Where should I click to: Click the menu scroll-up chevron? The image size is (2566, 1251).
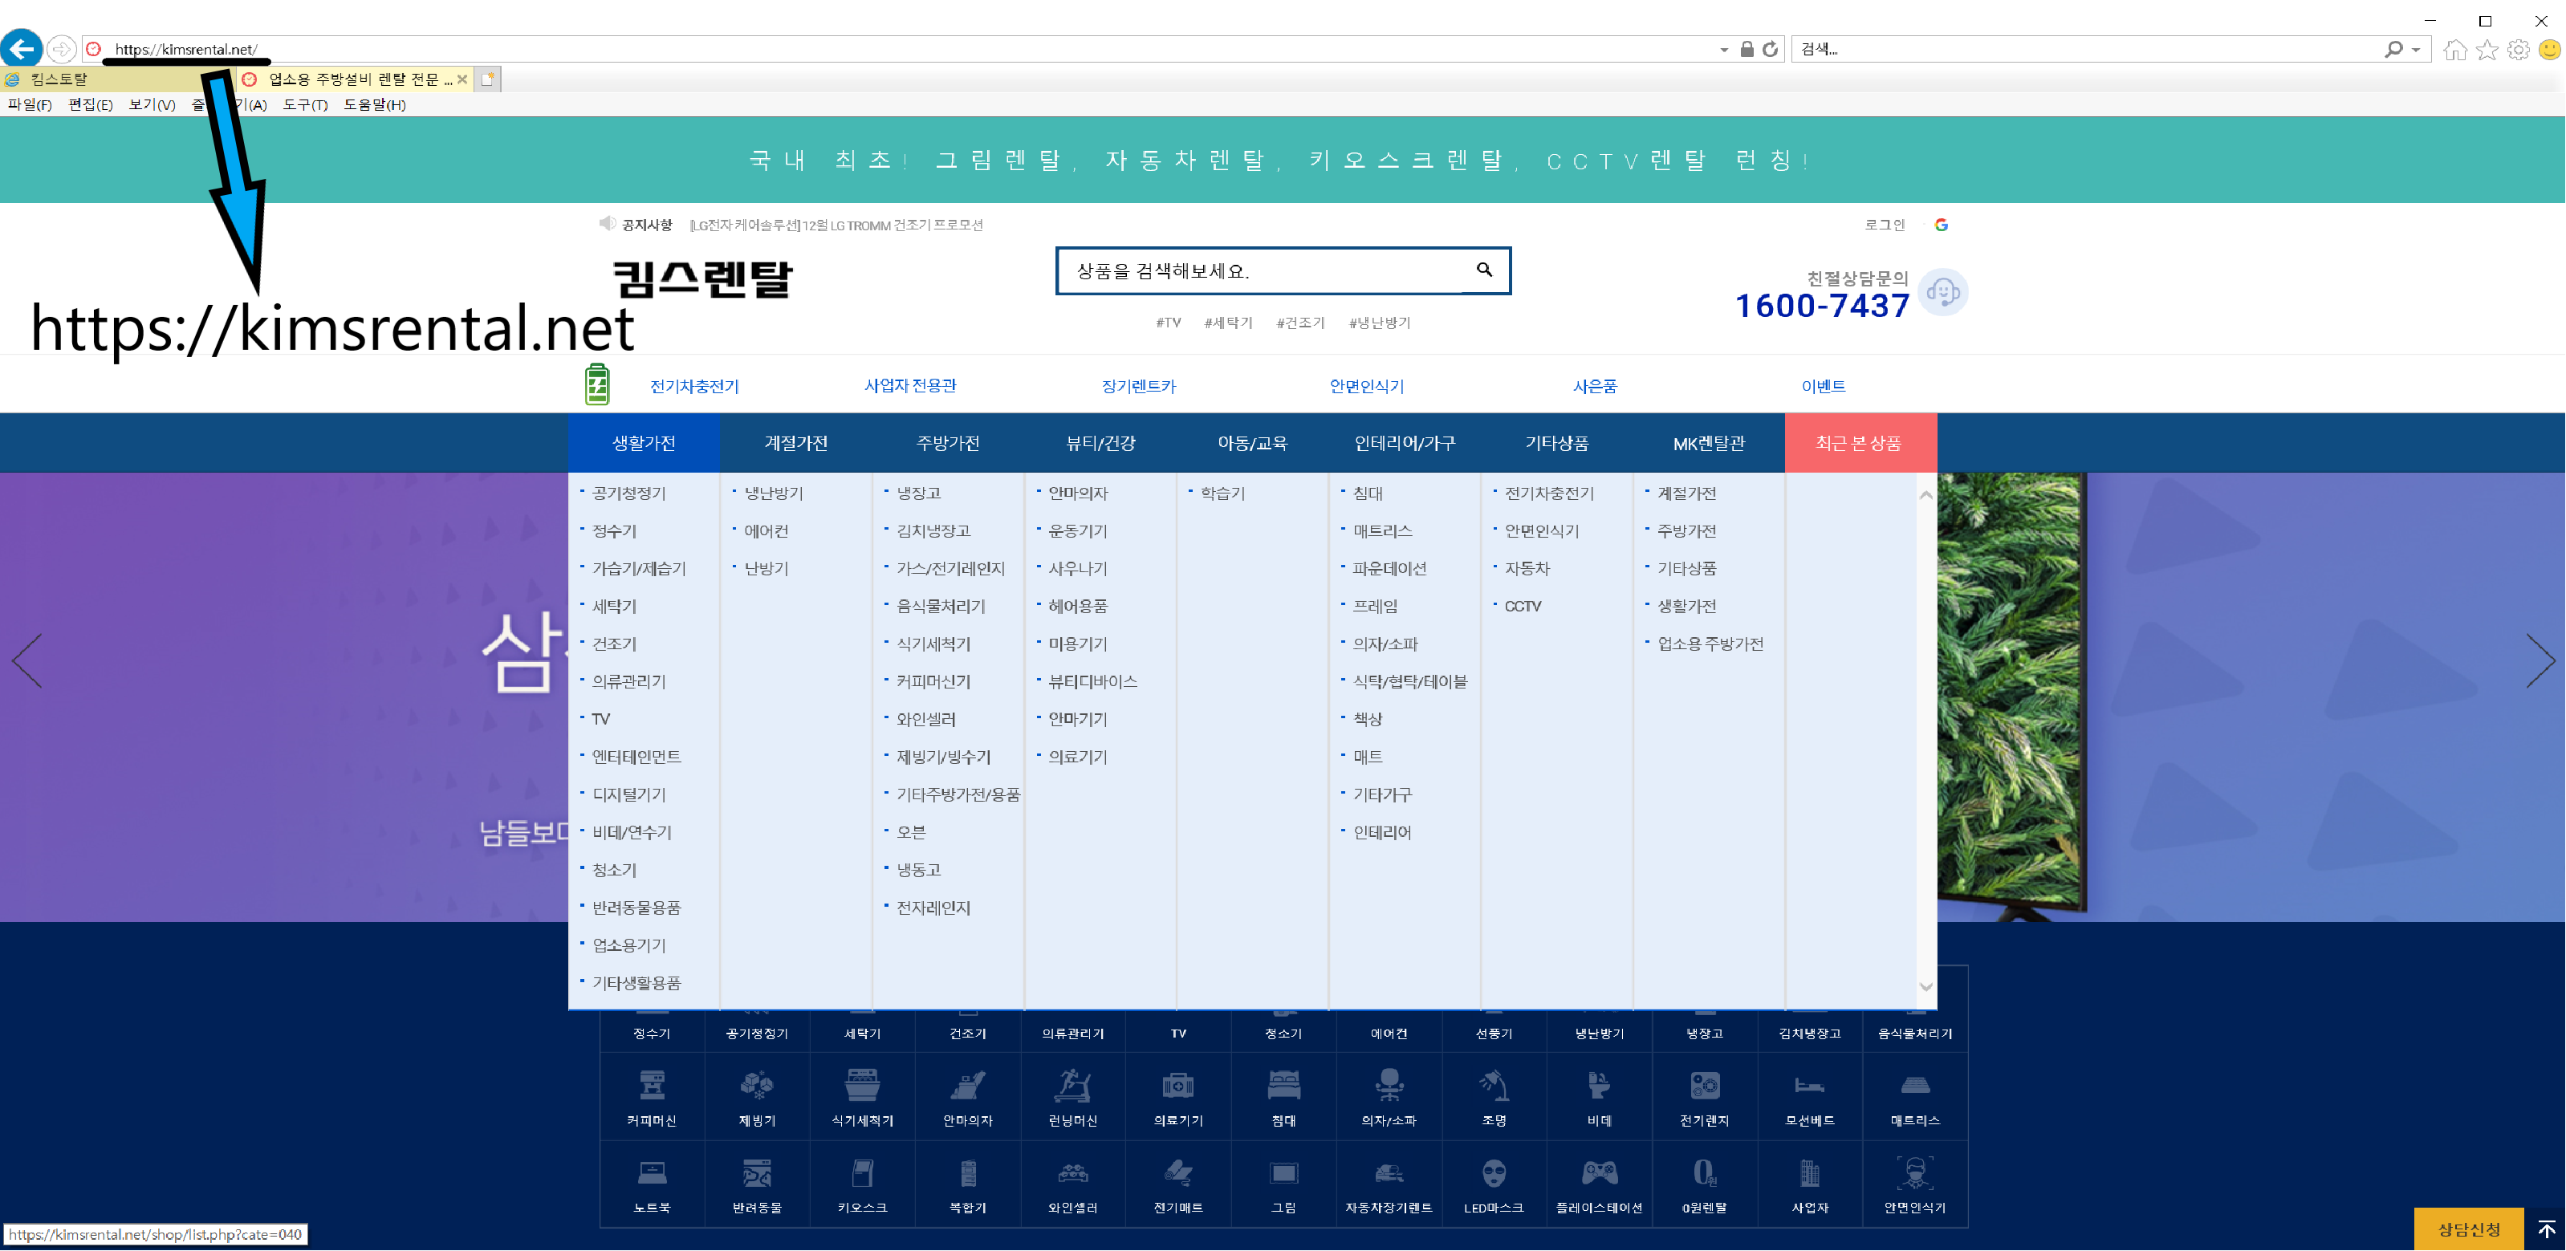(1926, 495)
